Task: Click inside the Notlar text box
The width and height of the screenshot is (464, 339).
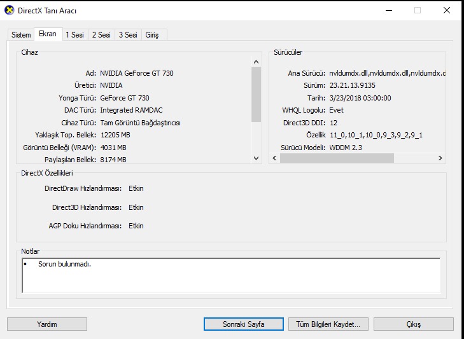Action: point(231,275)
